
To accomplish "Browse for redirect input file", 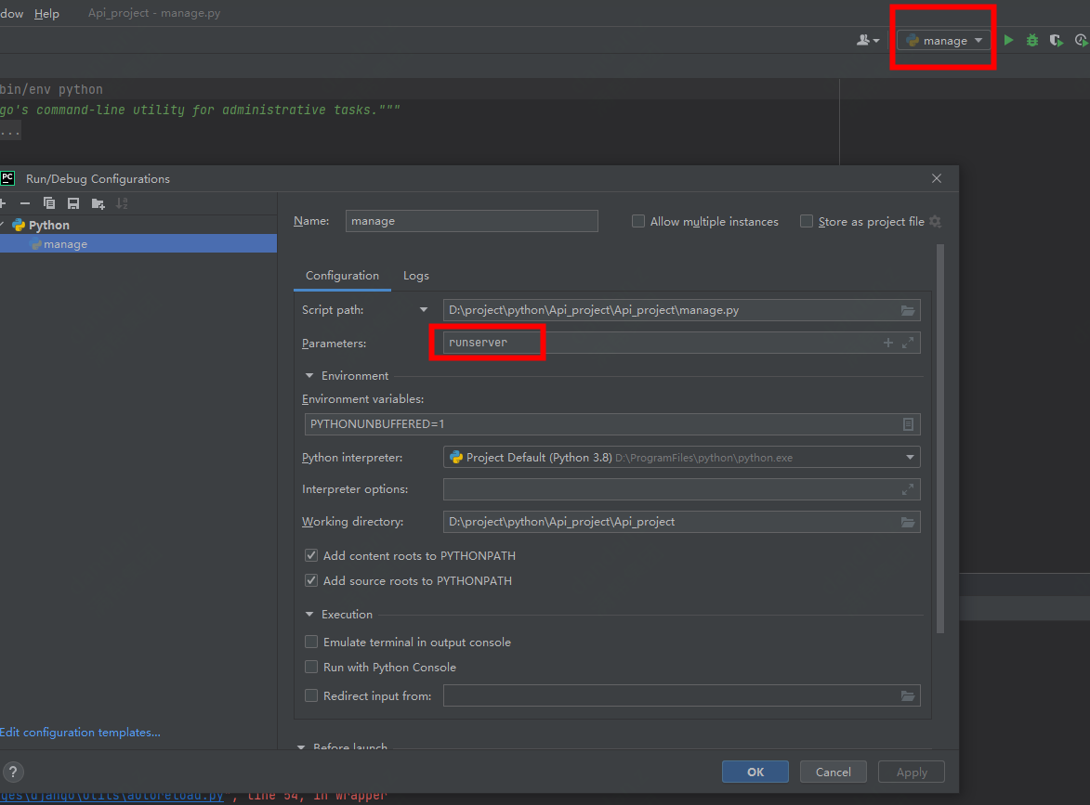I will [x=908, y=695].
